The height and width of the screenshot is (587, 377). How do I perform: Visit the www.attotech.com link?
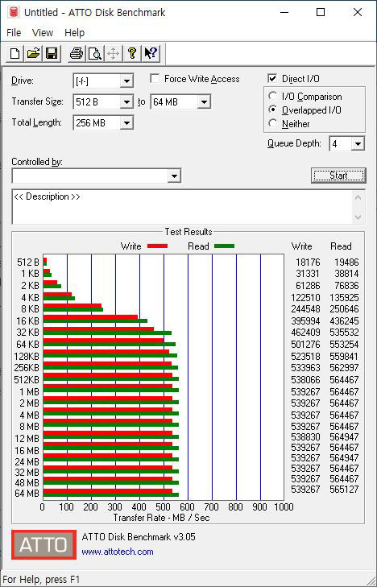point(118,552)
